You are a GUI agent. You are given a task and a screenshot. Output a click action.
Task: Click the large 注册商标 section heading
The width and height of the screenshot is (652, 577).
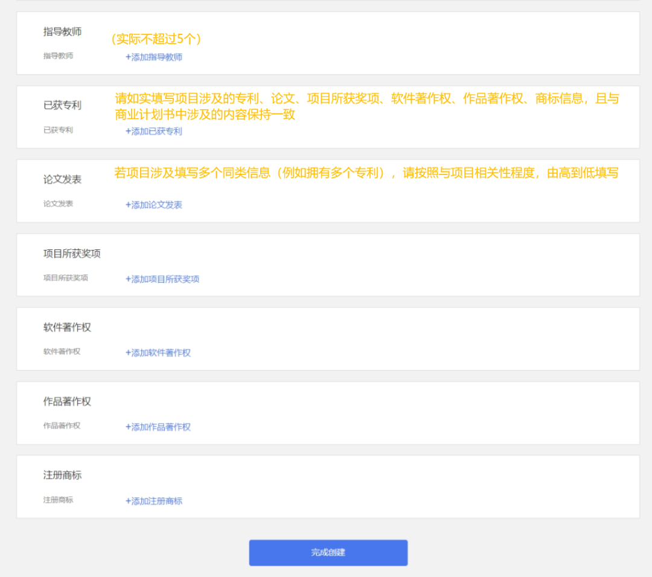pos(62,475)
